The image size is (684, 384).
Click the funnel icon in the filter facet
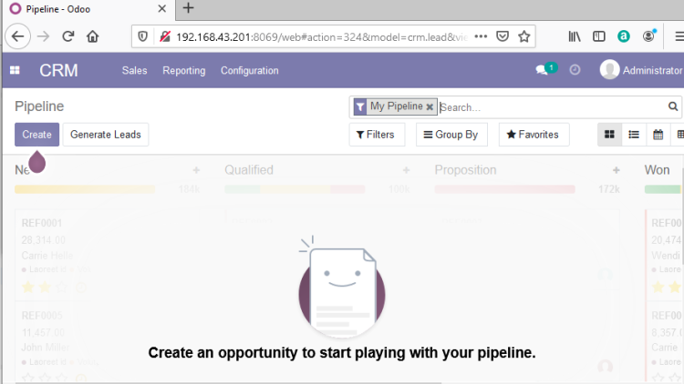tap(360, 106)
